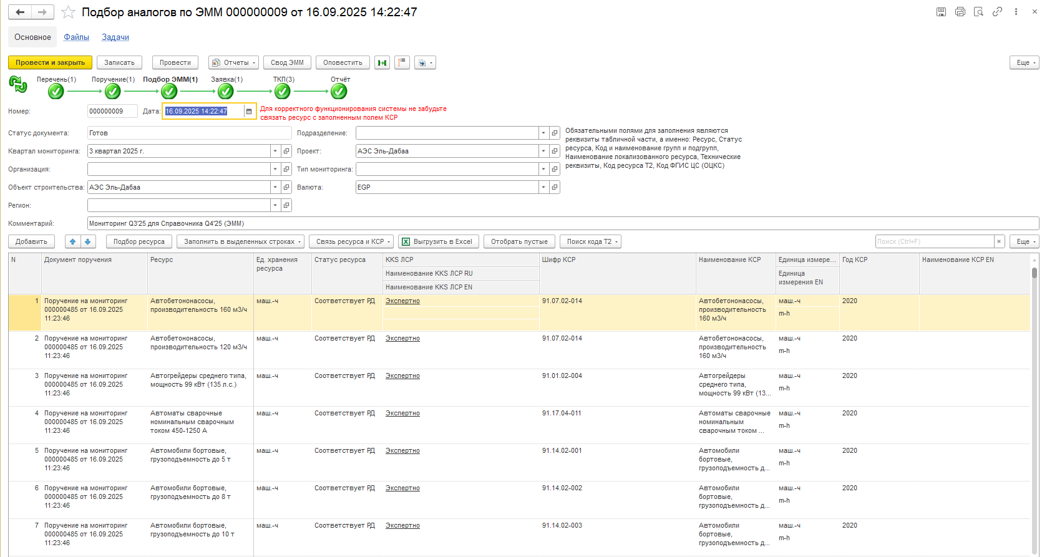Click the save (floppy disk) icon in title bar
The width and height of the screenshot is (1047, 557).
941,12
